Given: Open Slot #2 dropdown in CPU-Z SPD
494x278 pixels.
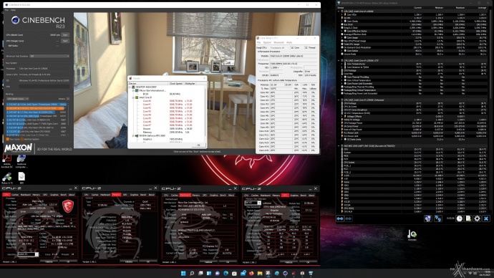Looking at the screenshot, I should [x=253, y=203].
